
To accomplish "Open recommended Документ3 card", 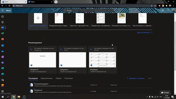I will pyautogui.click(x=43, y=60).
